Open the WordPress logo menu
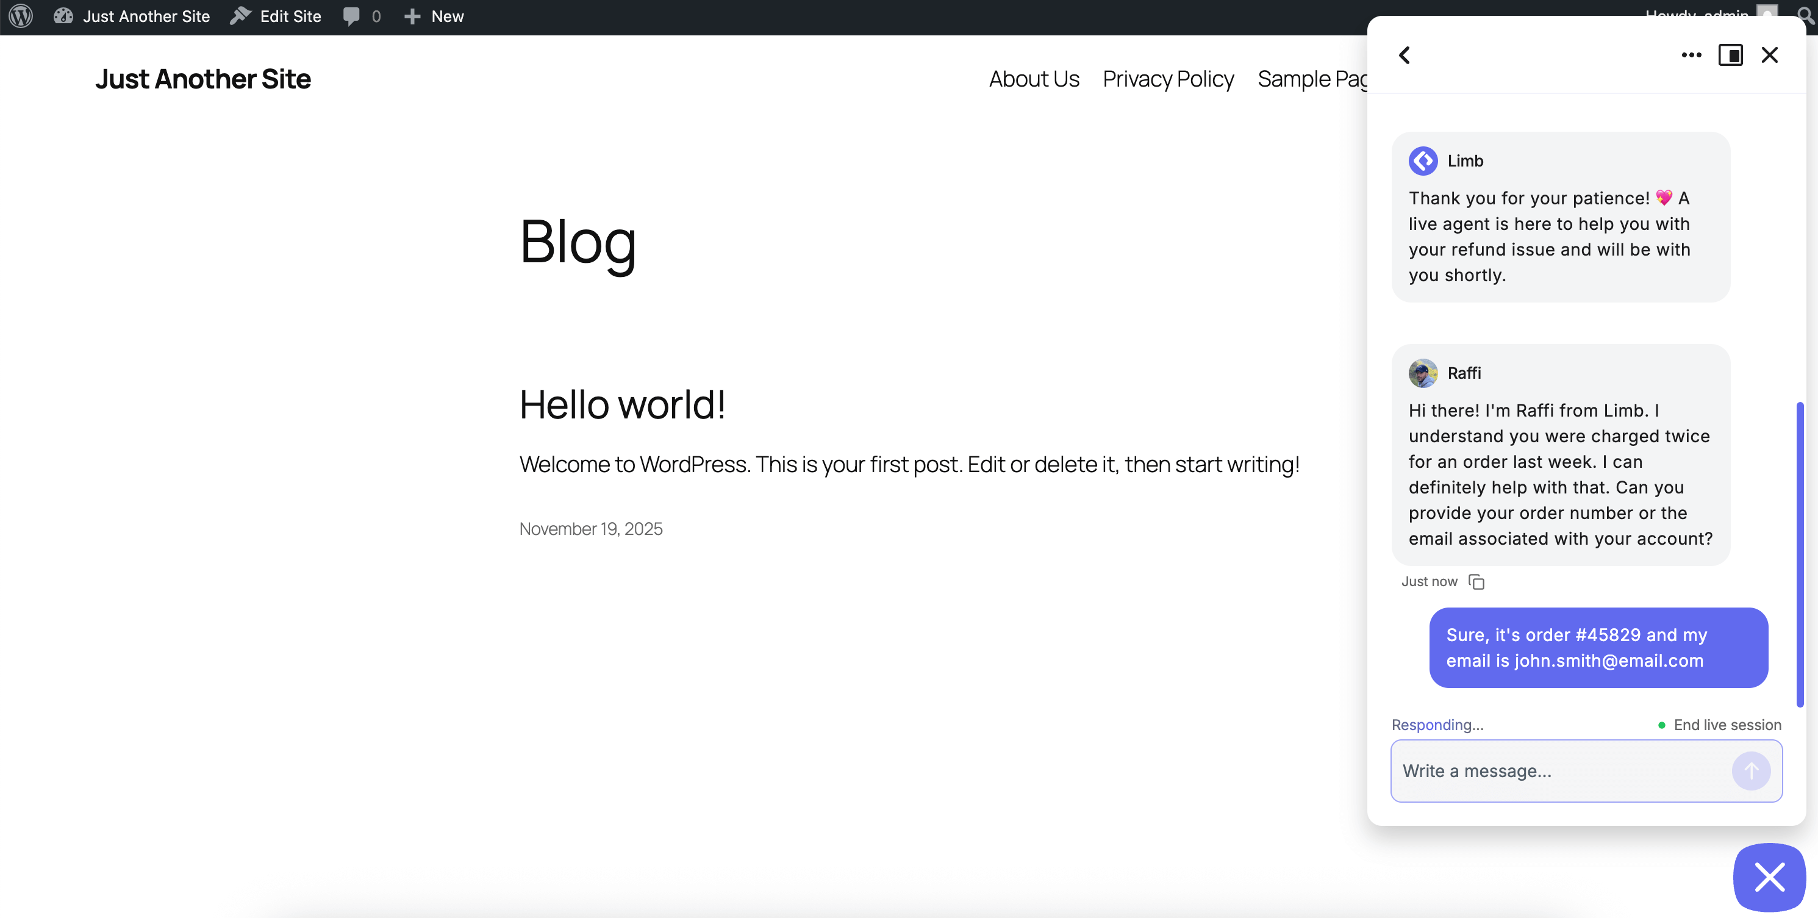 click(x=20, y=16)
